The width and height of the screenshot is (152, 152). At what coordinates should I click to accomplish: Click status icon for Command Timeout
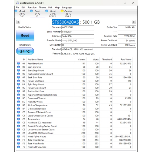tap(19, 98)
